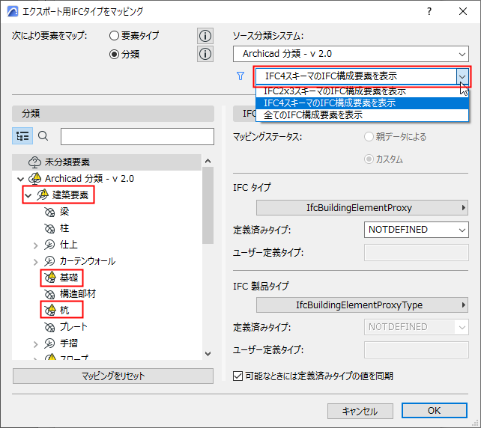This screenshot has height=428, width=481.
Task: Select the プレート tree item
Action: (x=73, y=327)
